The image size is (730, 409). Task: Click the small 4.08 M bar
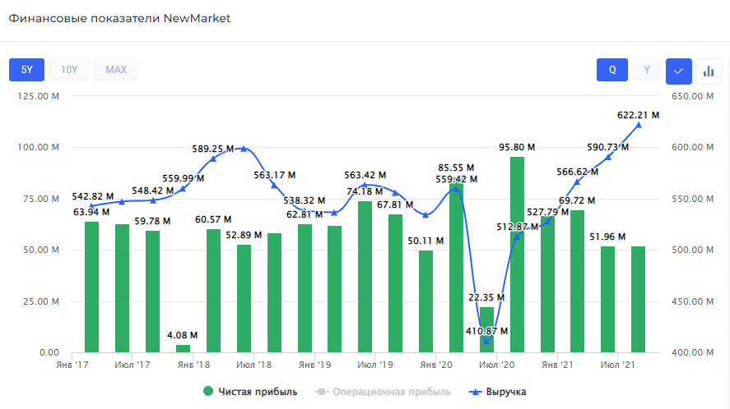point(183,349)
